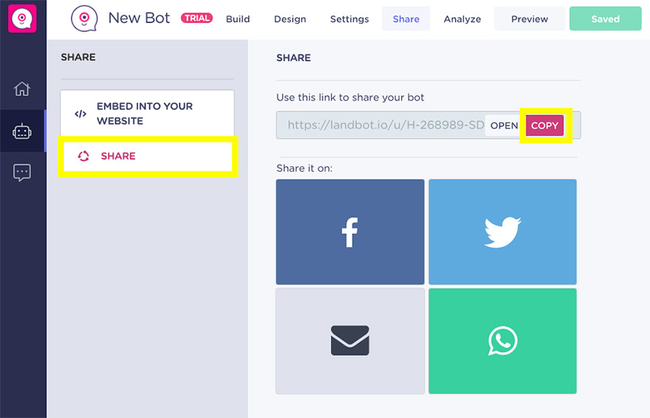
Task: Click the Saved button
Action: (x=605, y=18)
